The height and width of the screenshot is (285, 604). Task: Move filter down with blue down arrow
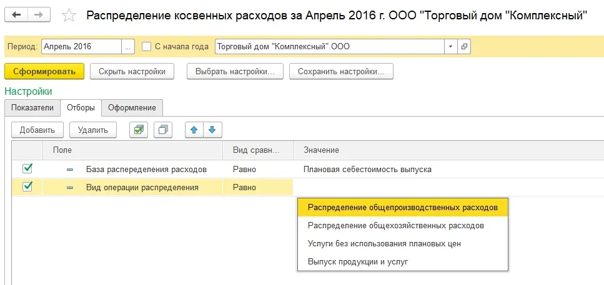coord(212,130)
